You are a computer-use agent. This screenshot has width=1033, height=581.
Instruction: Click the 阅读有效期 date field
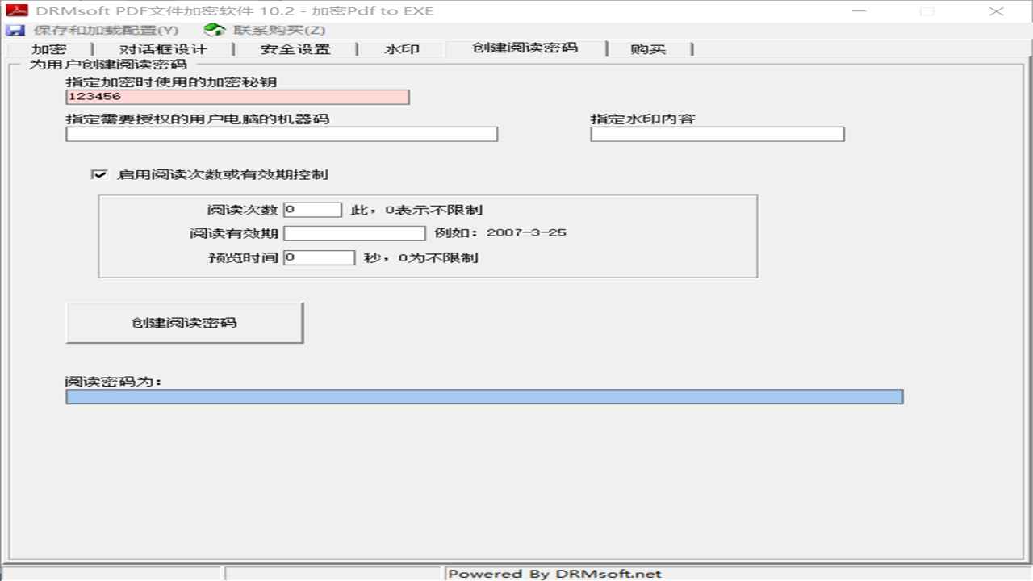(x=353, y=233)
